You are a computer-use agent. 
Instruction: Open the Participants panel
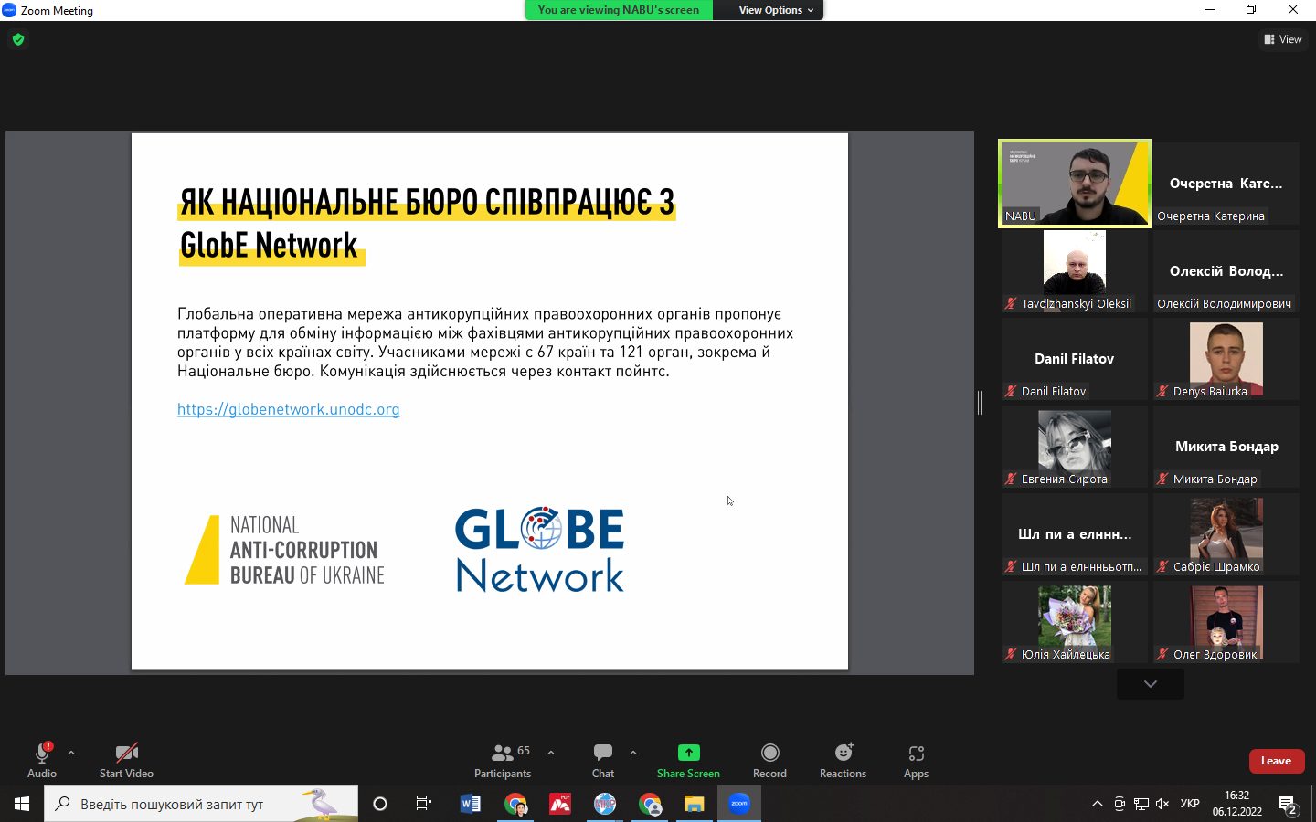[x=502, y=760]
